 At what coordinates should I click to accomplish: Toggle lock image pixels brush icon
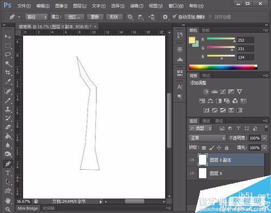point(211,148)
